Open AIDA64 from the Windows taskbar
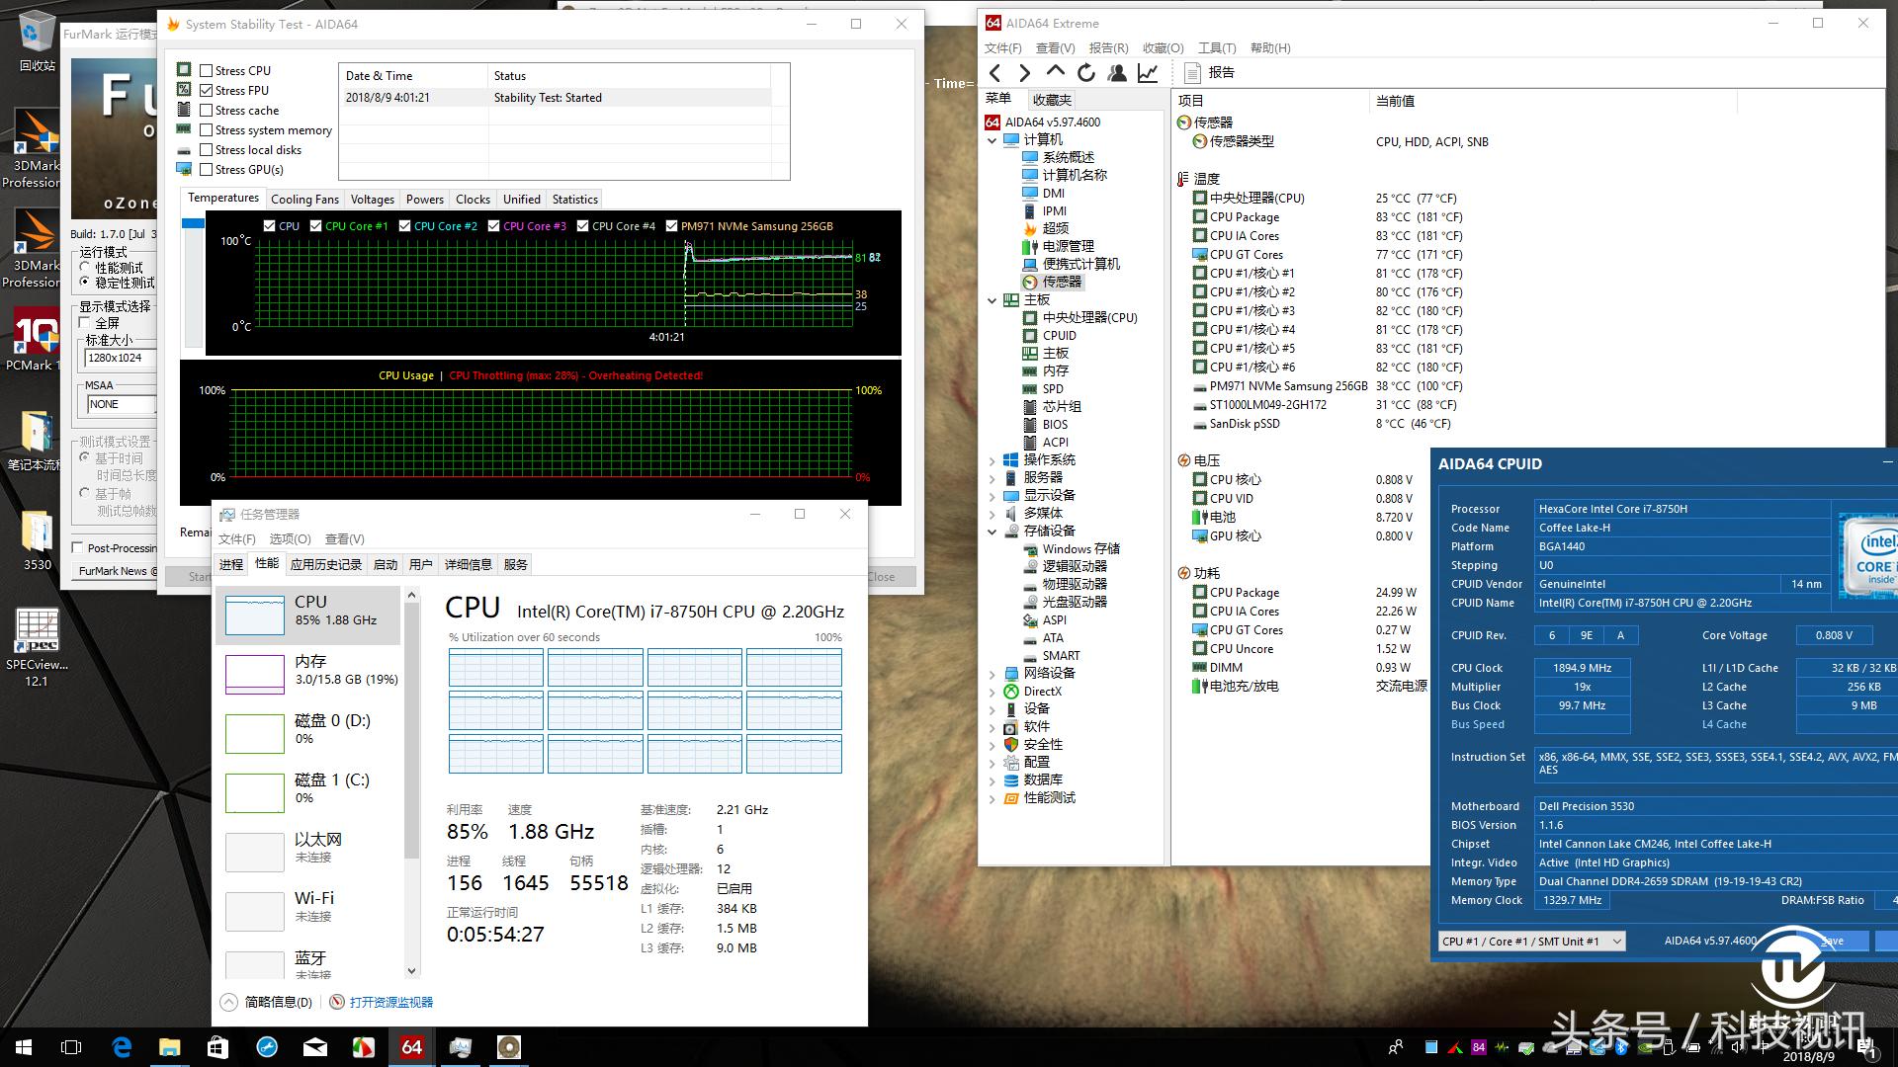Viewport: 1898px width, 1067px height. click(412, 1047)
